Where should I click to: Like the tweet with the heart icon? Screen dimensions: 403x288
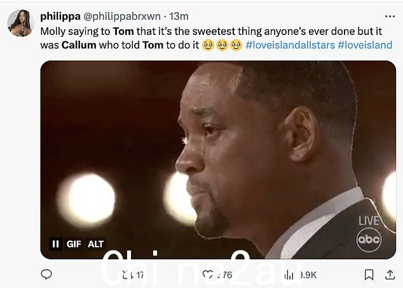(208, 275)
